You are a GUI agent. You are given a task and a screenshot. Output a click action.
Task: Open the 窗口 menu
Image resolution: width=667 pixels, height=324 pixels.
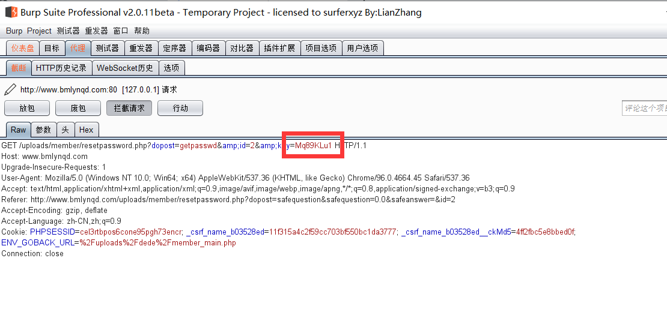(121, 31)
